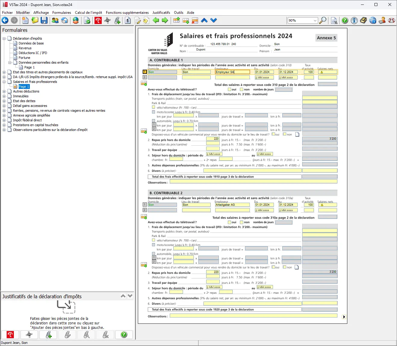
Task: Click the floppy disk save icon
Action: [44, 20]
